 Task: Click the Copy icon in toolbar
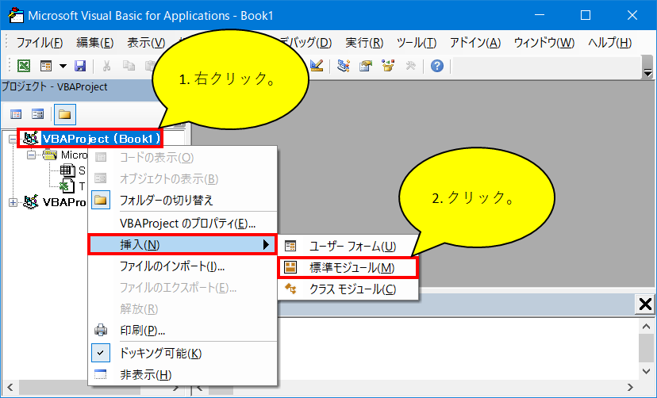point(129,66)
